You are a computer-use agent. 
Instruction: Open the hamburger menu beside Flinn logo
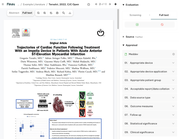3,5
